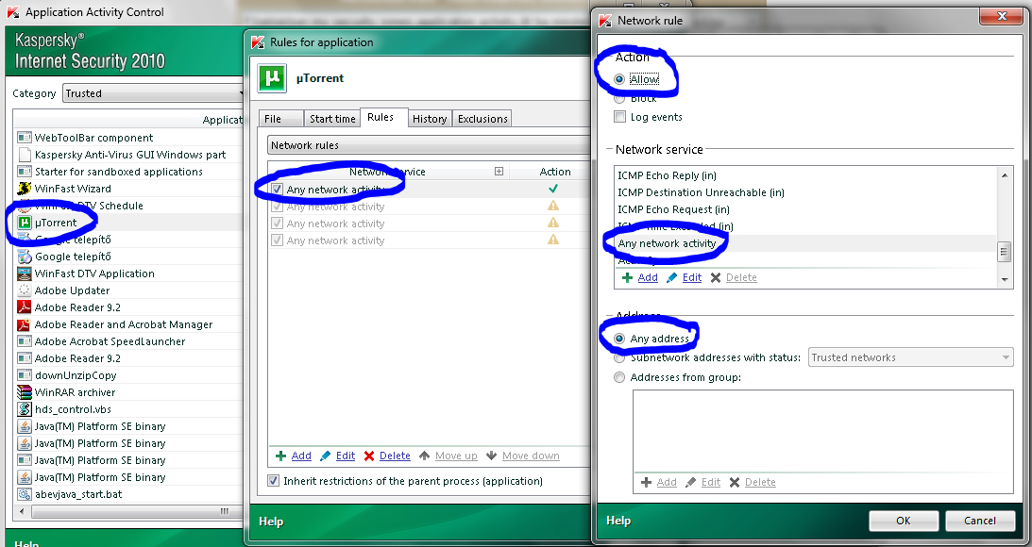Viewport: 1032px width, 547px height.
Task: Click the downUnzipCopy icon
Action: [25, 375]
